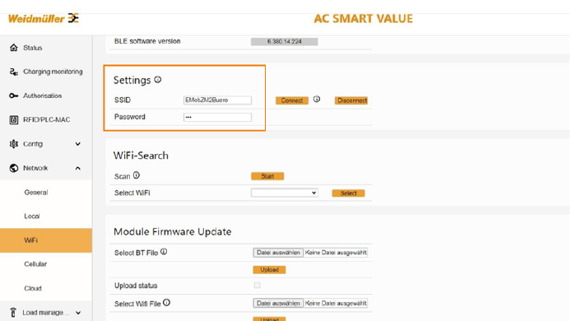Click the Authorisation key icon

pyautogui.click(x=14, y=95)
